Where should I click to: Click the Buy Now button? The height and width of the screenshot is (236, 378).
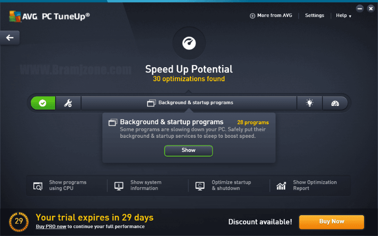pos(332,222)
